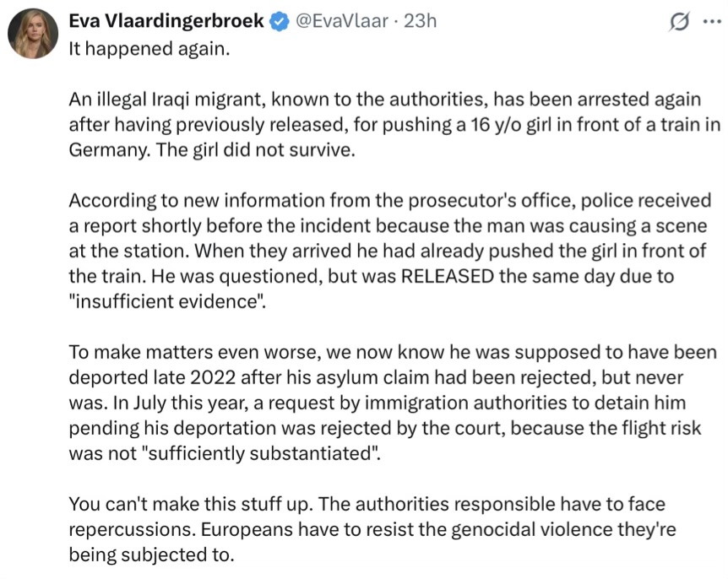Click the word Germany in the post

pos(109,150)
